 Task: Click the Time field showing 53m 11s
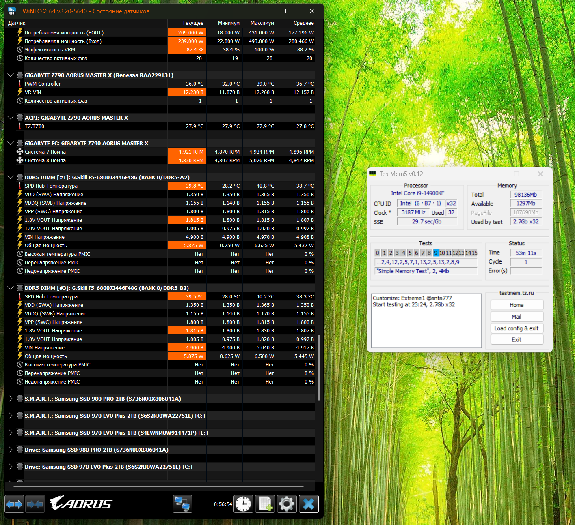pos(526,253)
